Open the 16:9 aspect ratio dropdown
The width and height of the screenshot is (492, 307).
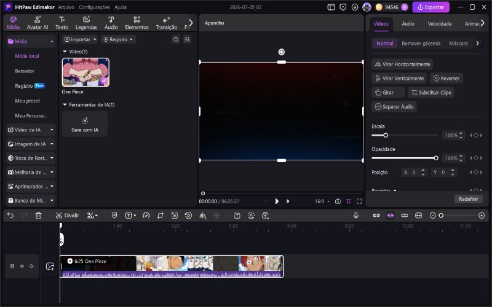tap(322, 201)
